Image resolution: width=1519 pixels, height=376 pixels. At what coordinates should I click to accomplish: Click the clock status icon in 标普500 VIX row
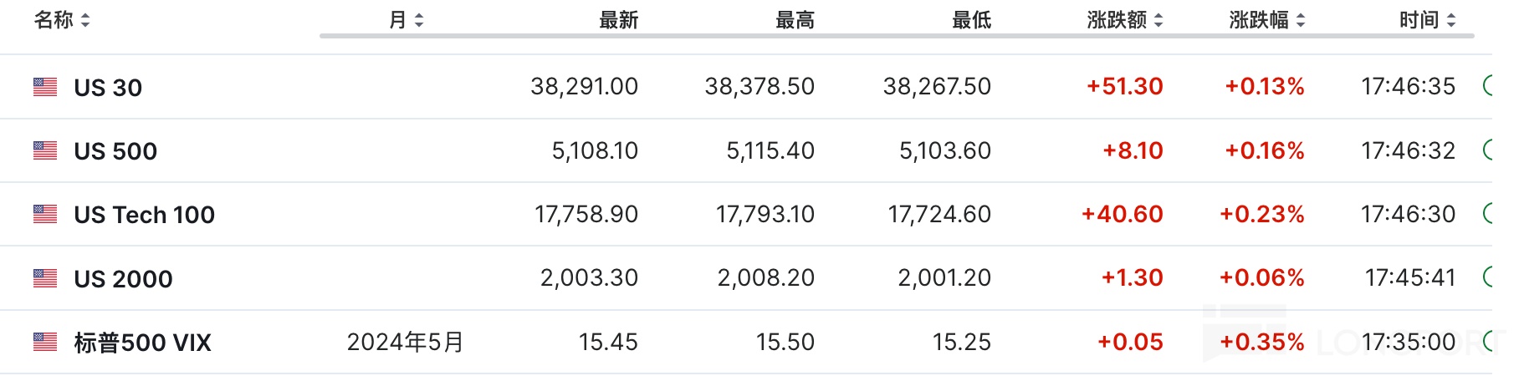click(x=1488, y=341)
